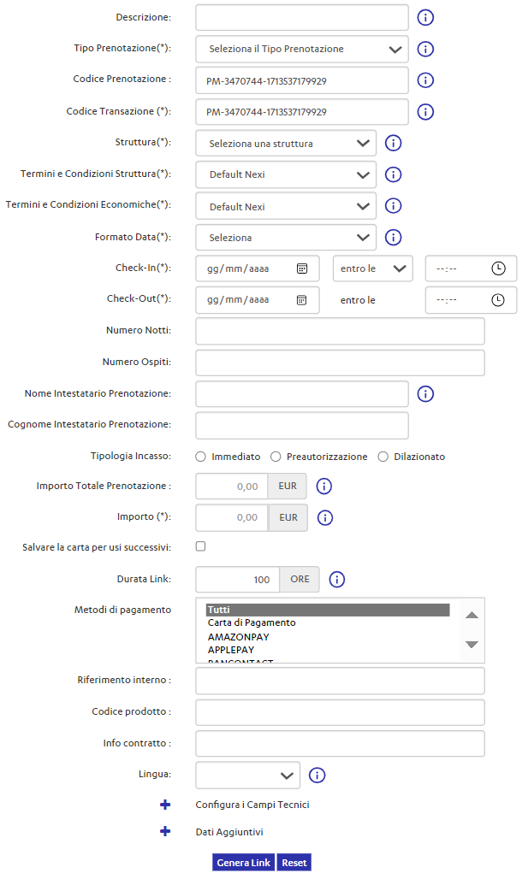Focus the Codice Transazione field
This screenshot has height=873, width=528.
(x=302, y=112)
